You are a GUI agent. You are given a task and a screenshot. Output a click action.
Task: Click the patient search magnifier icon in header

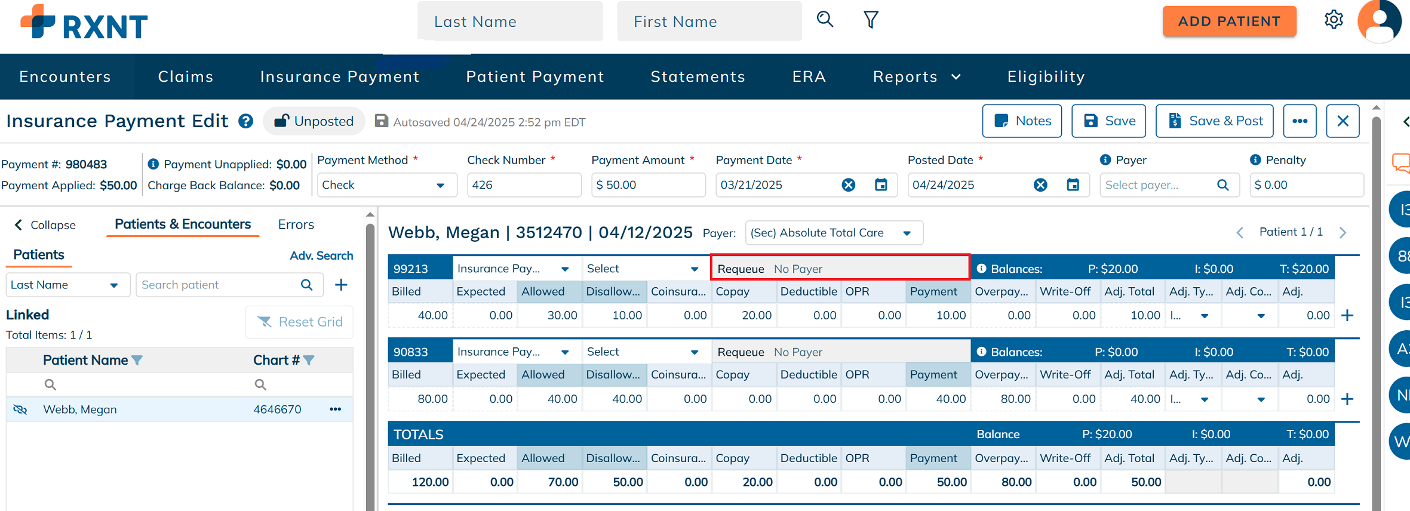(x=825, y=20)
